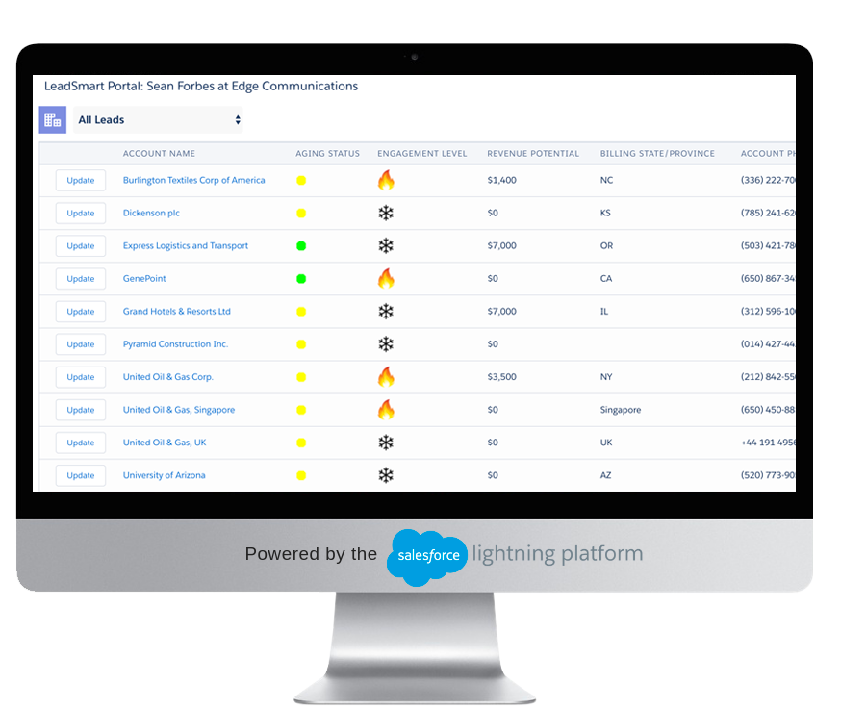
Task: Click Update in the GenePoint row
Action: tap(81, 278)
